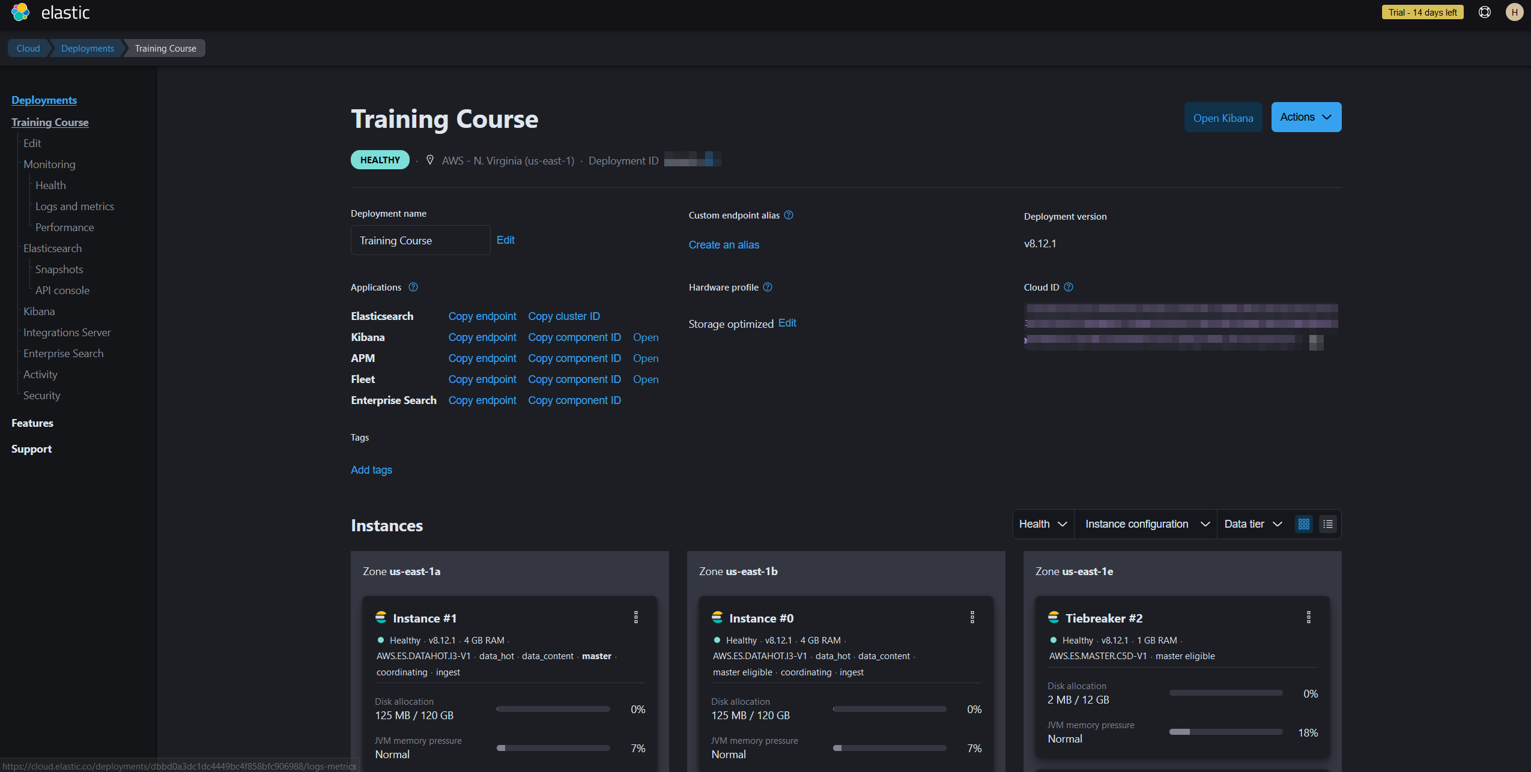Image resolution: width=1531 pixels, height=772 pixels.
Task: Switch instances to grid view
Action: pyautogui.click(x=1304, y=524)
